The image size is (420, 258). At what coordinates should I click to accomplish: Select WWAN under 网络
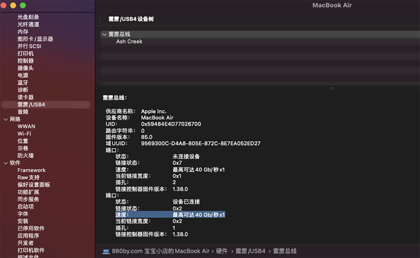26,126
